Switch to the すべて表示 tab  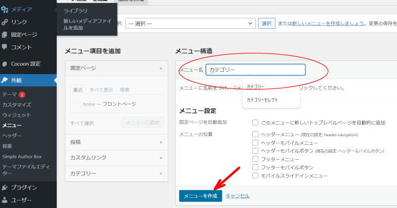coord(101,90)
